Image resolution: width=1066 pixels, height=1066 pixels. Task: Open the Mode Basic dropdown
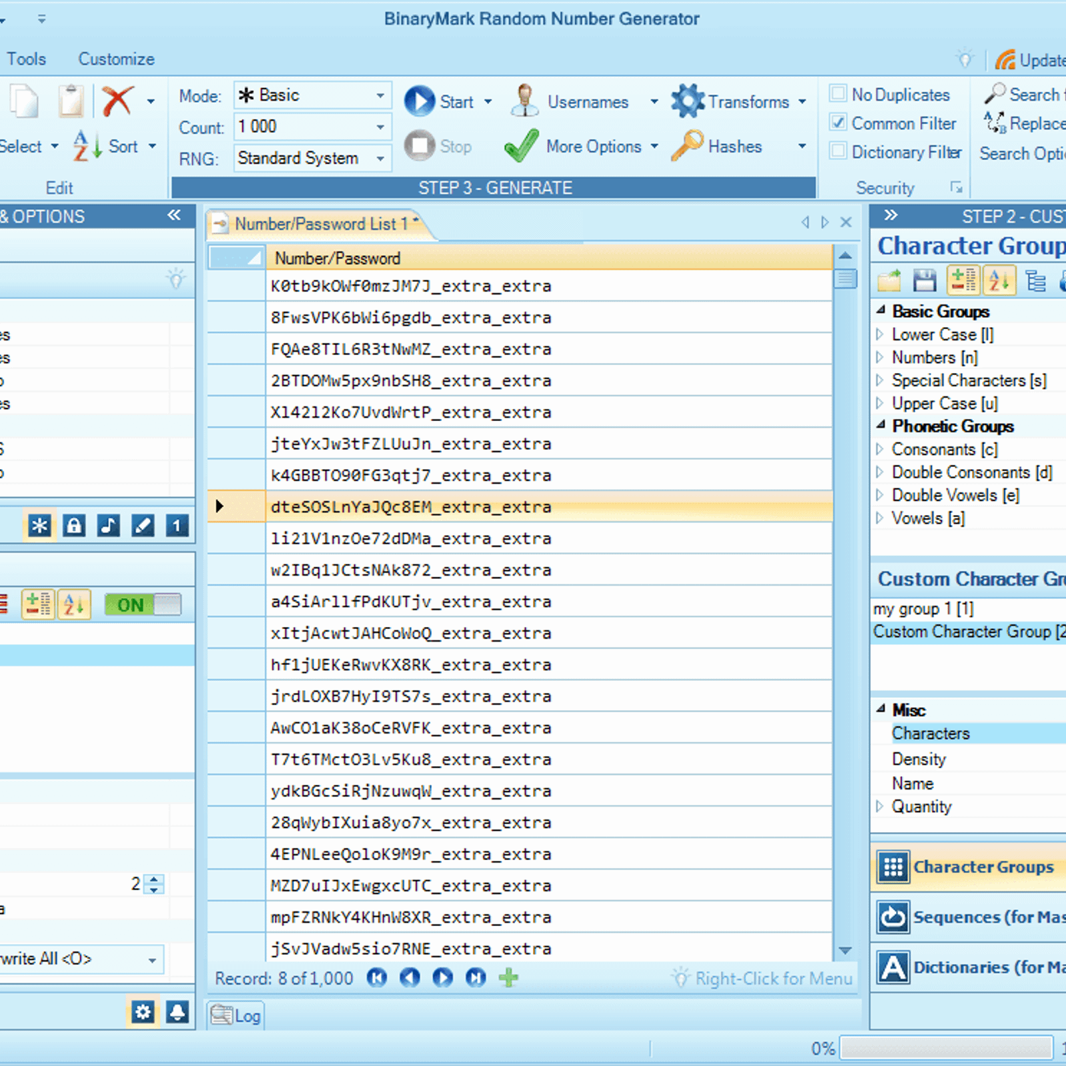tap(380, 95)
